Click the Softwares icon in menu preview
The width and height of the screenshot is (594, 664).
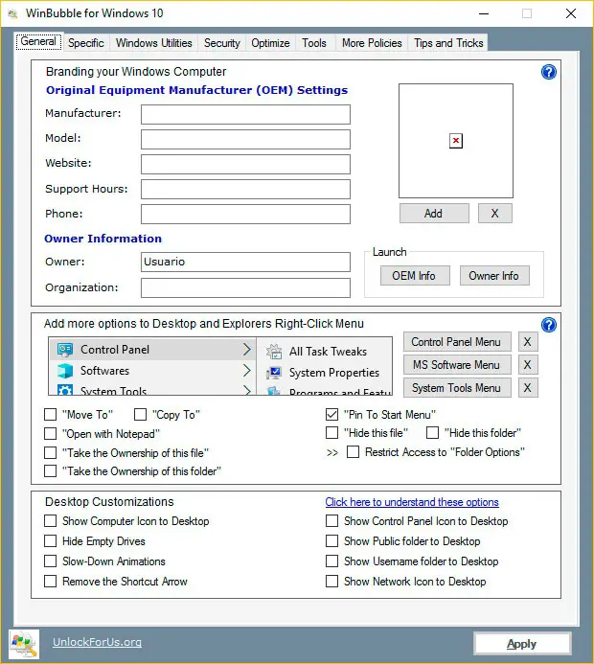[65, 371]
